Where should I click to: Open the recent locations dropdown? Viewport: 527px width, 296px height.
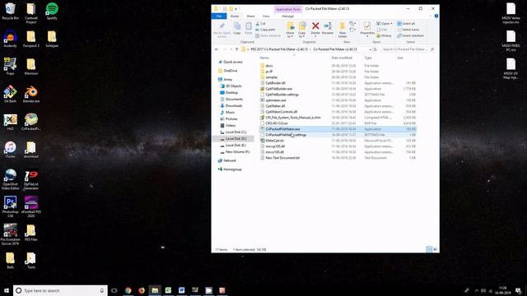tap(231, 49)
